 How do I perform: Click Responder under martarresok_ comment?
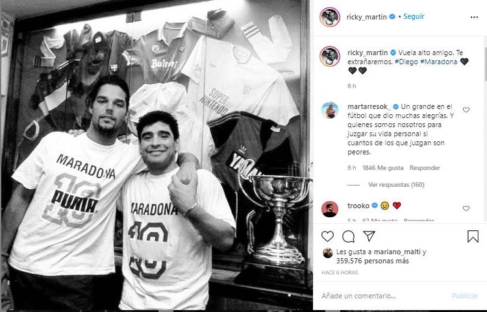425,168
